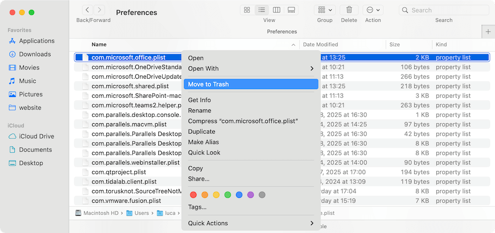Switch to list view
Viewport: 495px width, 233px height.
[x=262, y=10]
